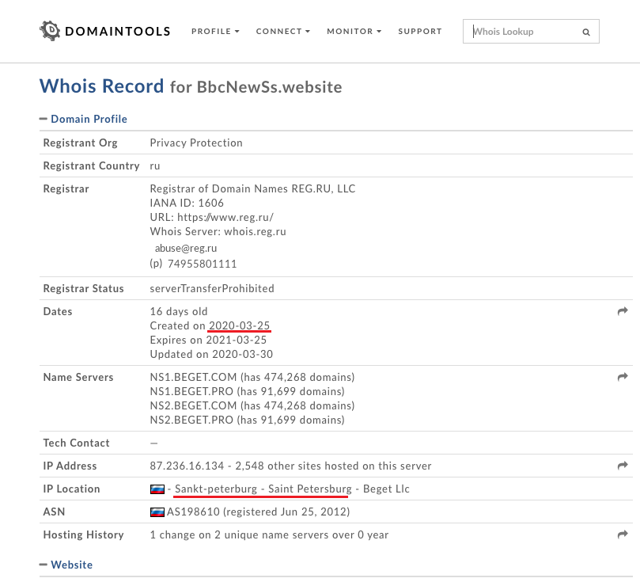This screenshot has height=582, width=640.
Task: Click the search magnifier icon
Action: [x=586, y=32]
